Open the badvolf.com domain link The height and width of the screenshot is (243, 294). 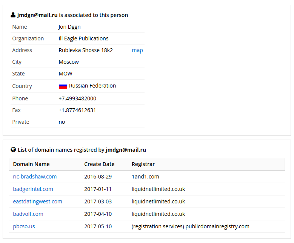(28, 214)
